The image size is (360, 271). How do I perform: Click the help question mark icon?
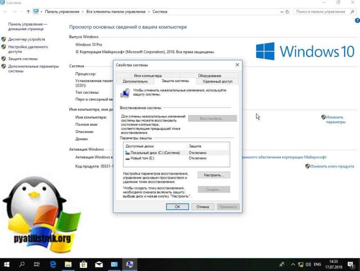(357, 20)
